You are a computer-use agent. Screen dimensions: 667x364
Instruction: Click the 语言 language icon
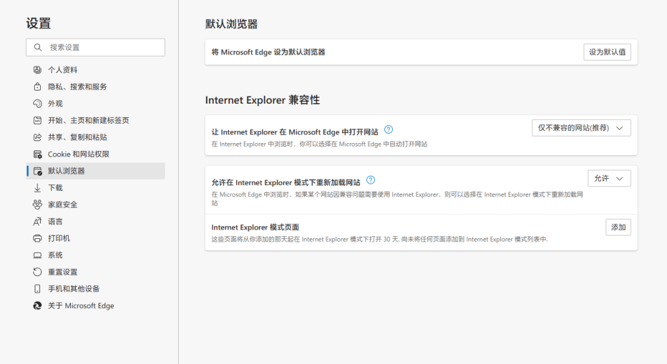37,222
